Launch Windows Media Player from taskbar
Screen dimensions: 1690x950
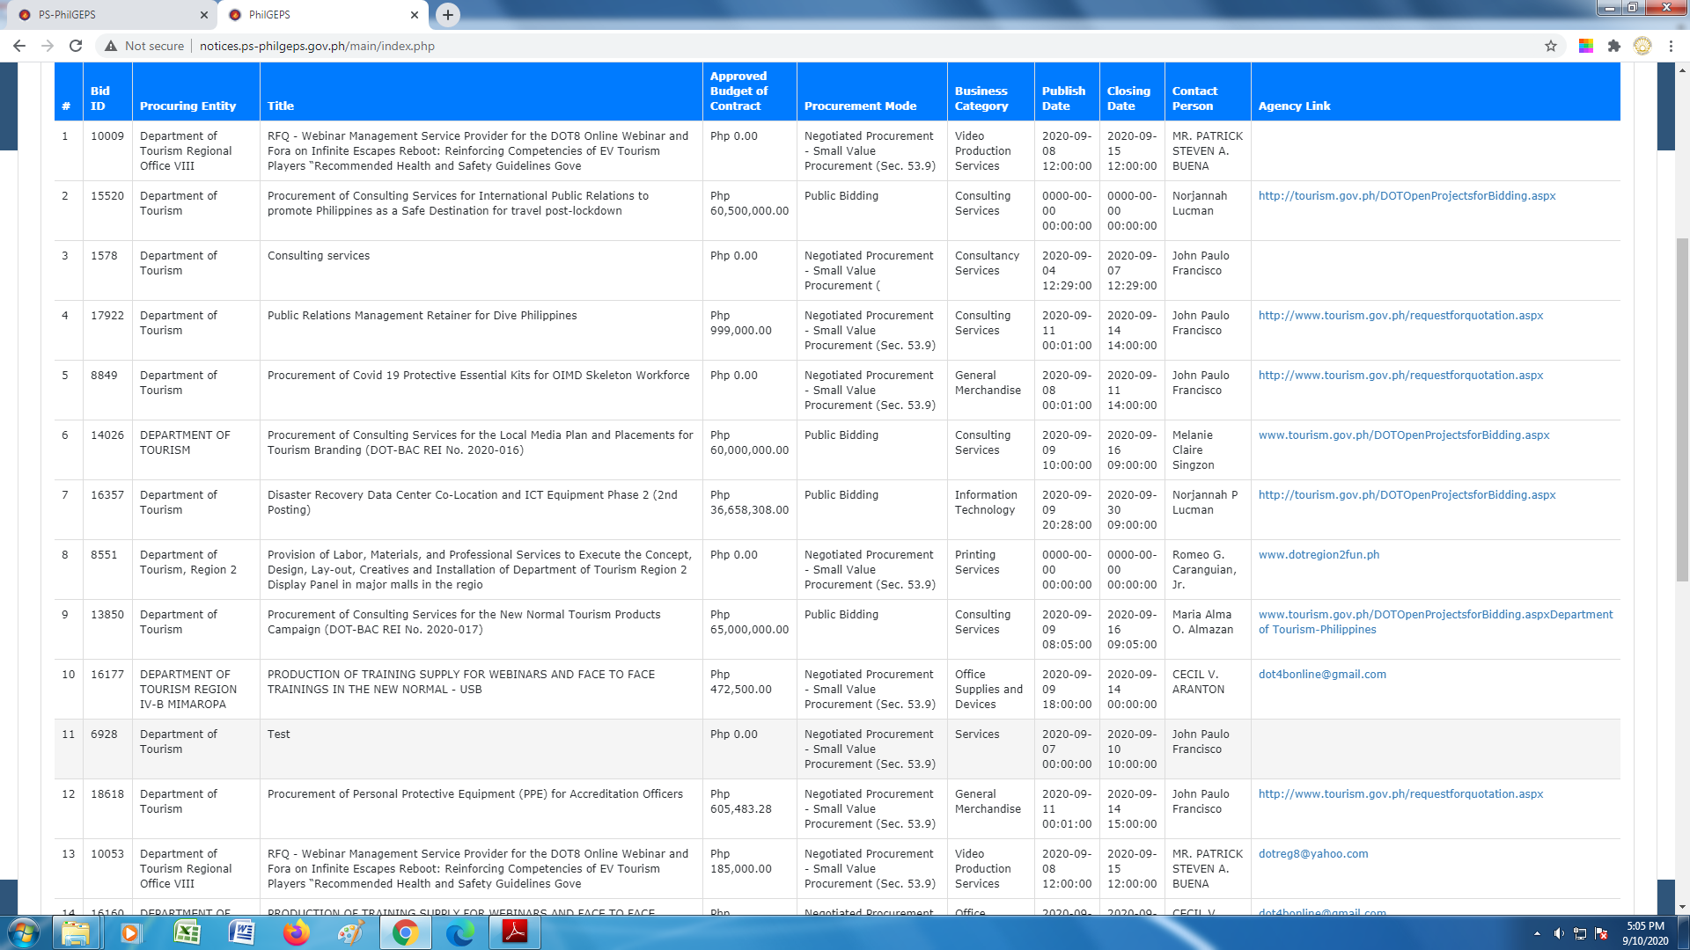(130, 932)
